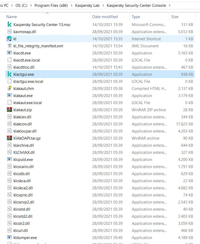Screen dimensions: 200x244
Task: Click Kaspersky Security Center Console breadcrumb
Action: point(136,6)
